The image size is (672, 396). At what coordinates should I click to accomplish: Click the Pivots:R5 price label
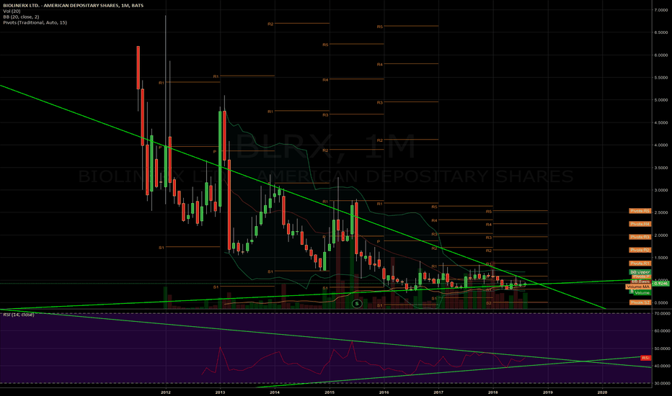pyautogui.click(x=640, y=211)
